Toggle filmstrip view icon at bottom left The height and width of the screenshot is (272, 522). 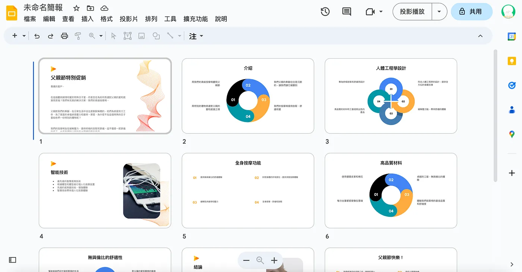click(12, 260)
